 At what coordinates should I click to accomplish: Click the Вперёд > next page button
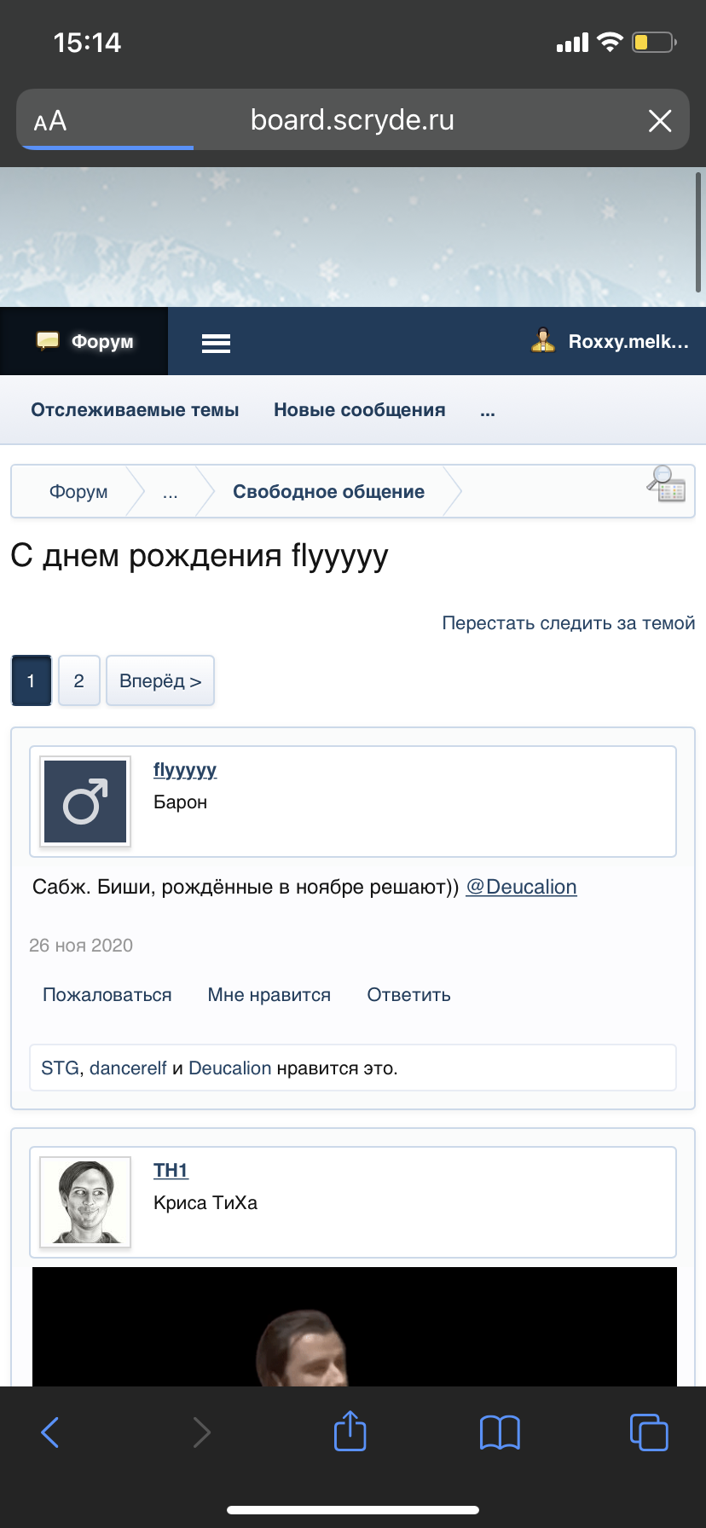pyautogui.click(x=160, y=680)
